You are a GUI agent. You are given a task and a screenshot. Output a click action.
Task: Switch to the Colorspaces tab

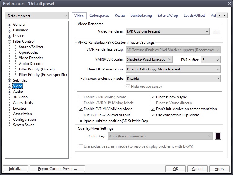pos(99,16)
